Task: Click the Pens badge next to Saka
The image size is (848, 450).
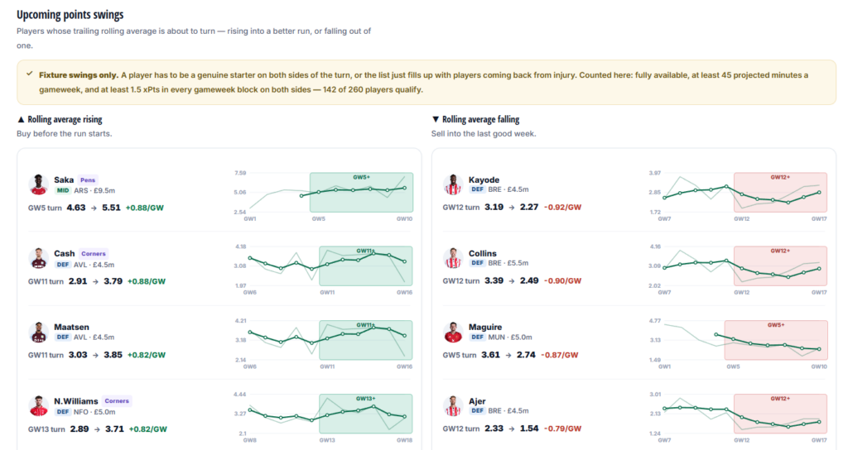Action: 88,180
